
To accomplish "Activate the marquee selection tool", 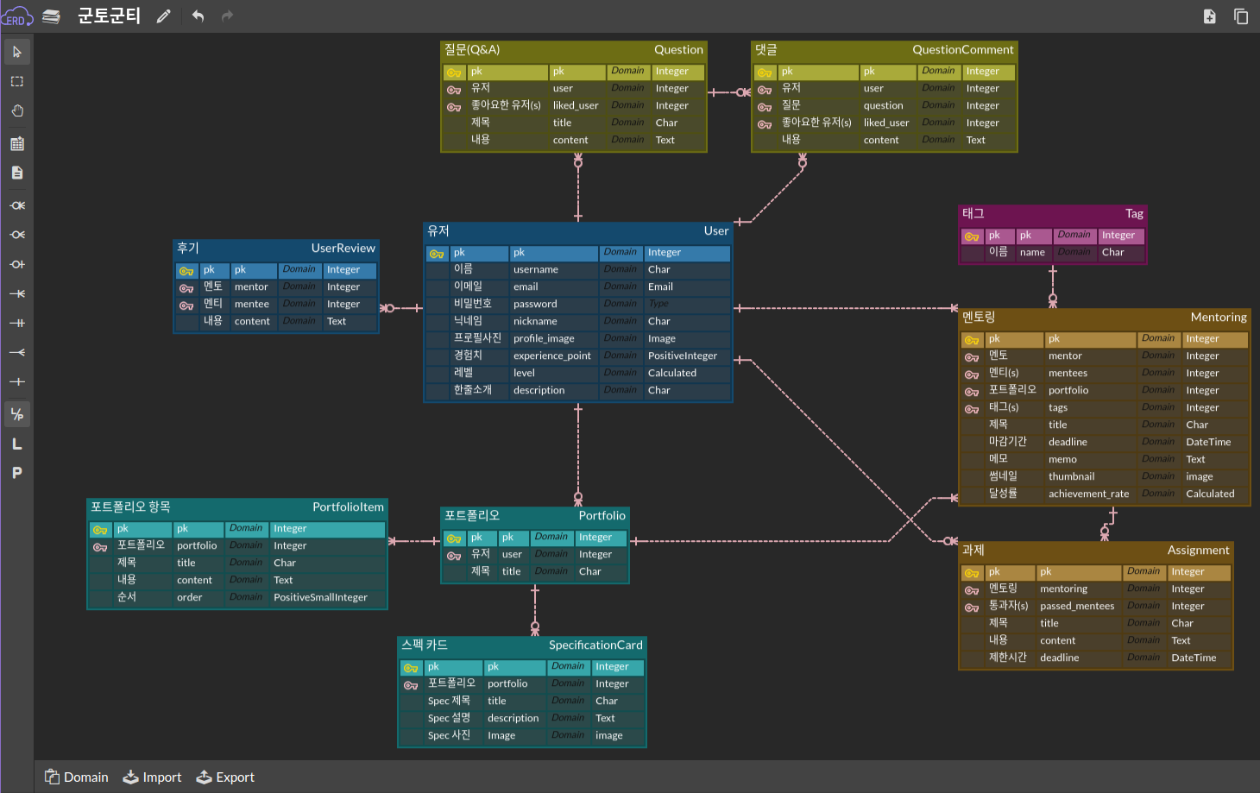I will coord(17,81).
